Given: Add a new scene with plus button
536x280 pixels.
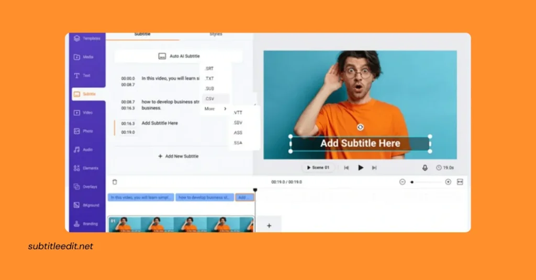Looking at the screenshot, I should point(269,226).
